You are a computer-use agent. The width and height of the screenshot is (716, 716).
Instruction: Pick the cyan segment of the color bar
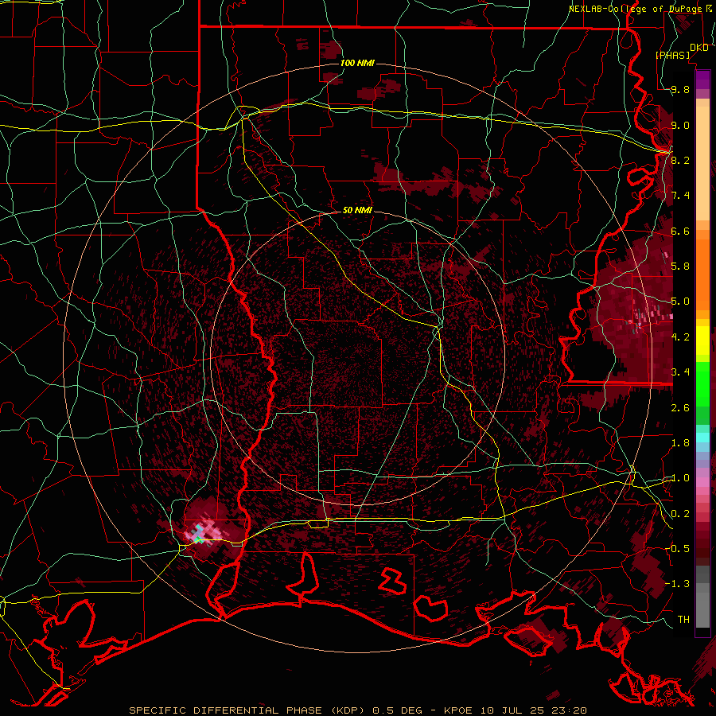[x=702, y=438]
